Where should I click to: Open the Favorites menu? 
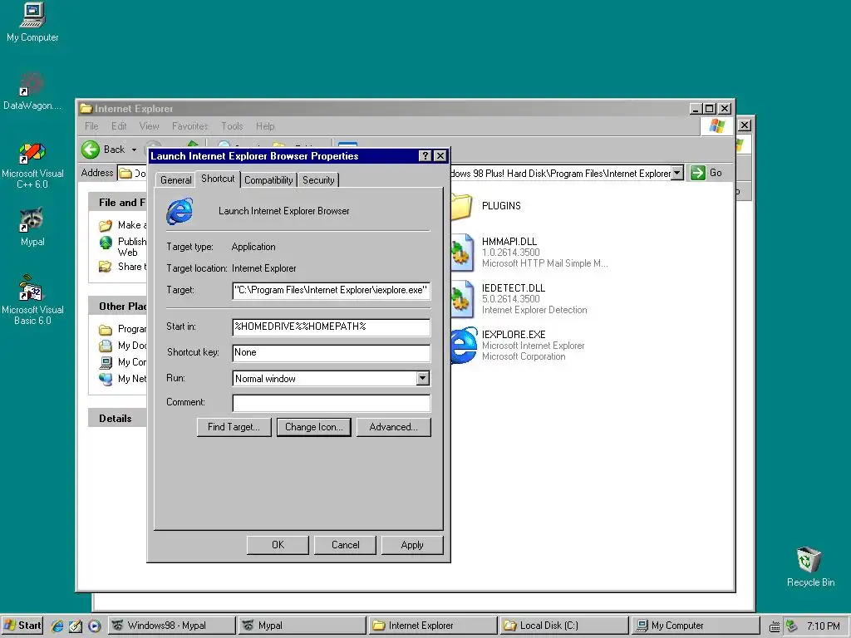tap(190, 126)
